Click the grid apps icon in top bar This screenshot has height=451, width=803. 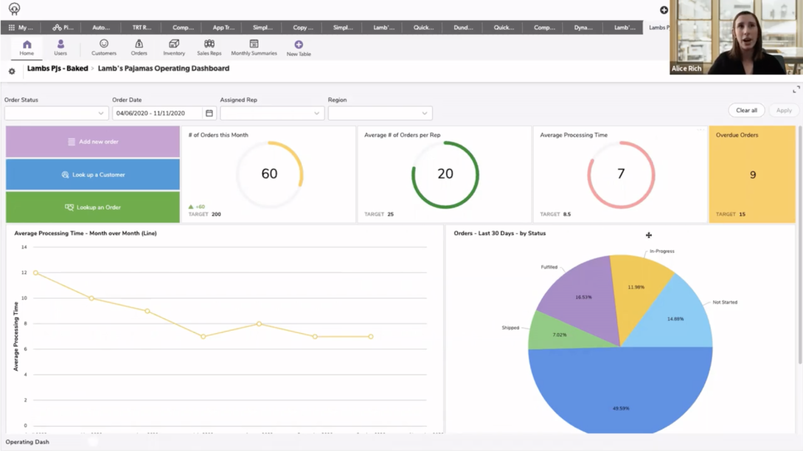[x=10, y=27]
